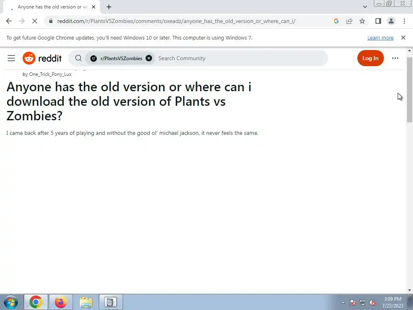
Task: Open One_Trick_Pony_Lux user profile
Action: [50, 74]
